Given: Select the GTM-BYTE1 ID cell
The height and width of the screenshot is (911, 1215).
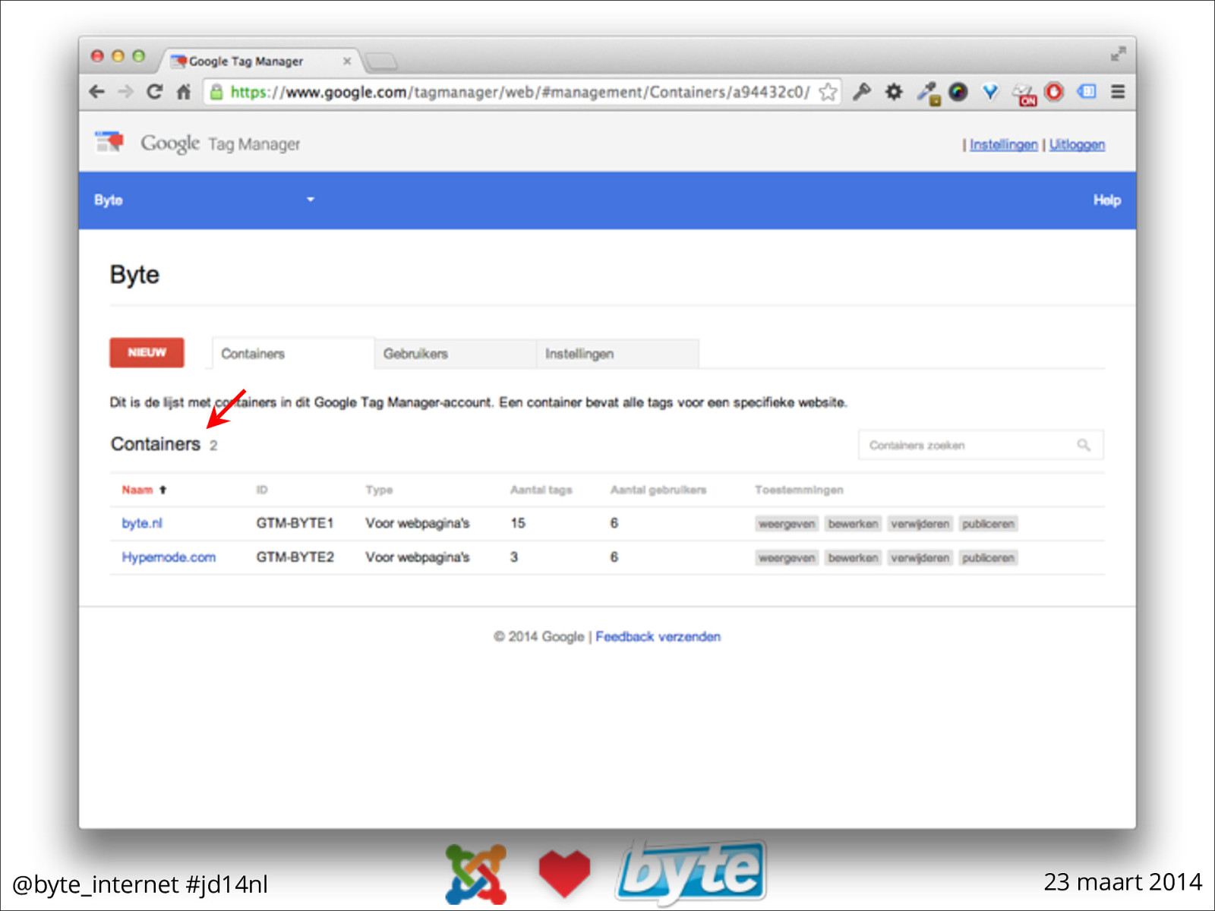Looking at the screenshot, I should 295,523.
